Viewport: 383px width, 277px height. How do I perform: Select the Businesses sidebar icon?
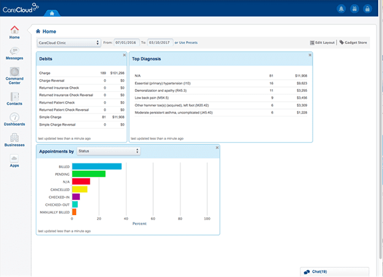tap(14, 140)
